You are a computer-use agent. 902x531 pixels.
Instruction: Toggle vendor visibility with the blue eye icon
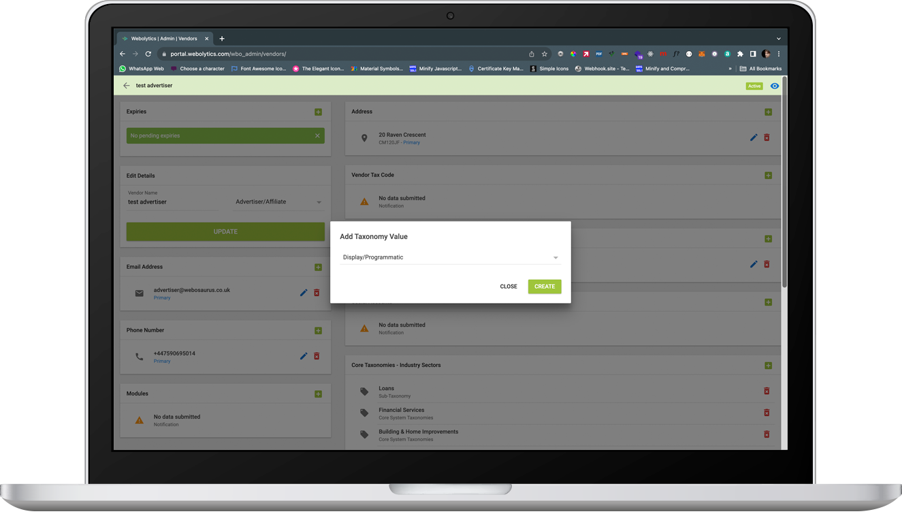coord(775,86)
